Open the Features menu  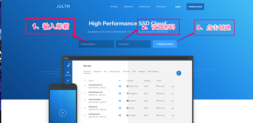128,6
